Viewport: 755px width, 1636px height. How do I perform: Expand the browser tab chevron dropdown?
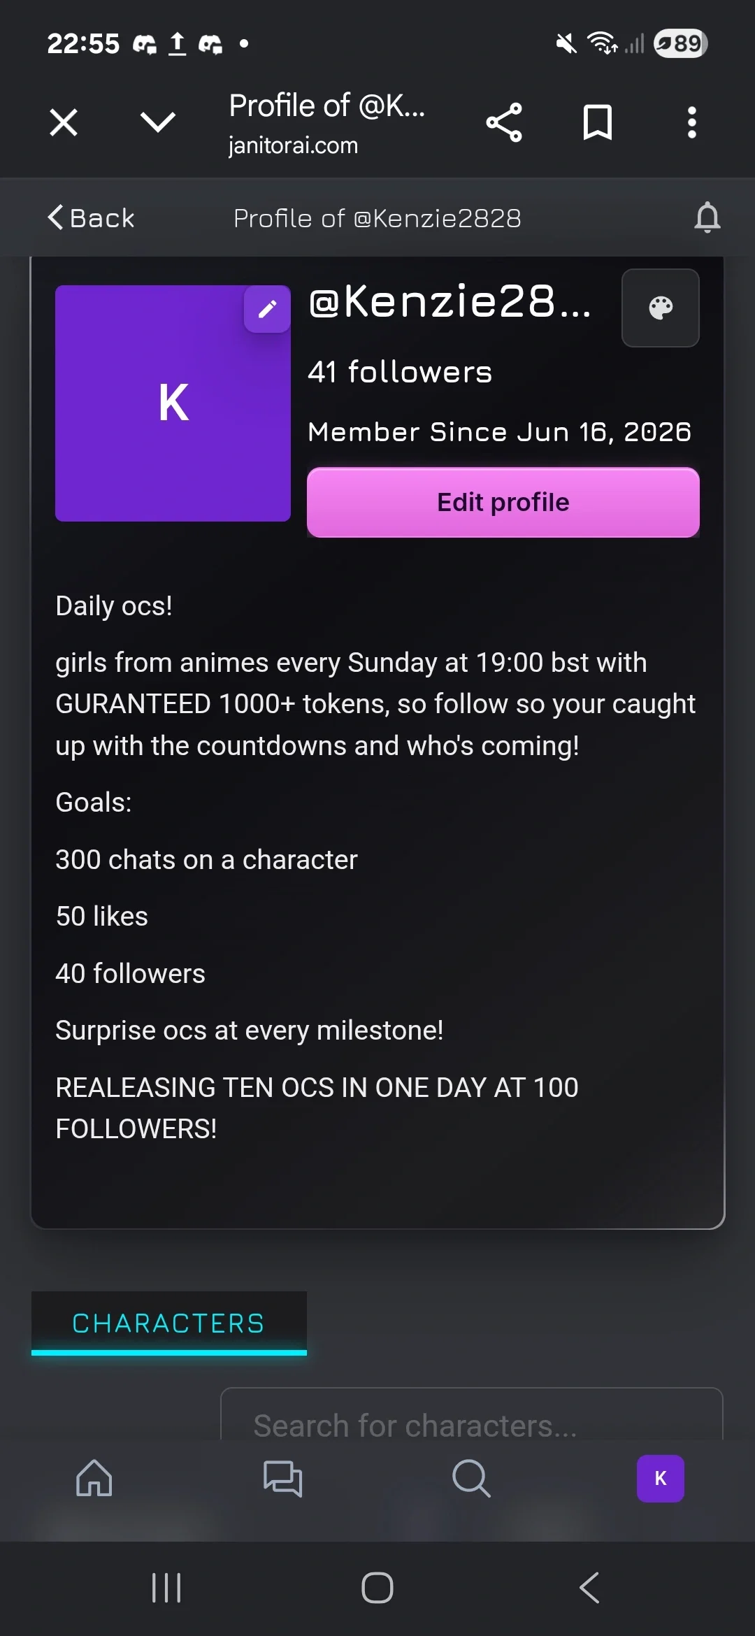158,123
